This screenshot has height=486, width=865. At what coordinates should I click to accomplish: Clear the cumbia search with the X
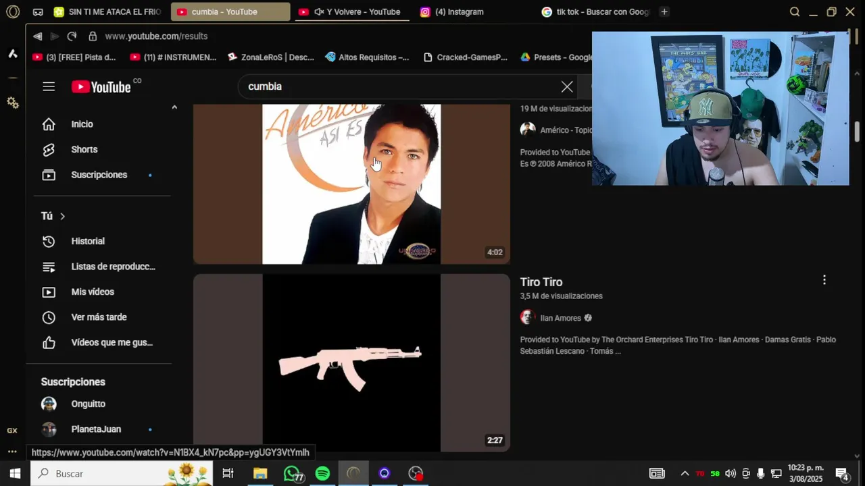(x=567, y=86)
